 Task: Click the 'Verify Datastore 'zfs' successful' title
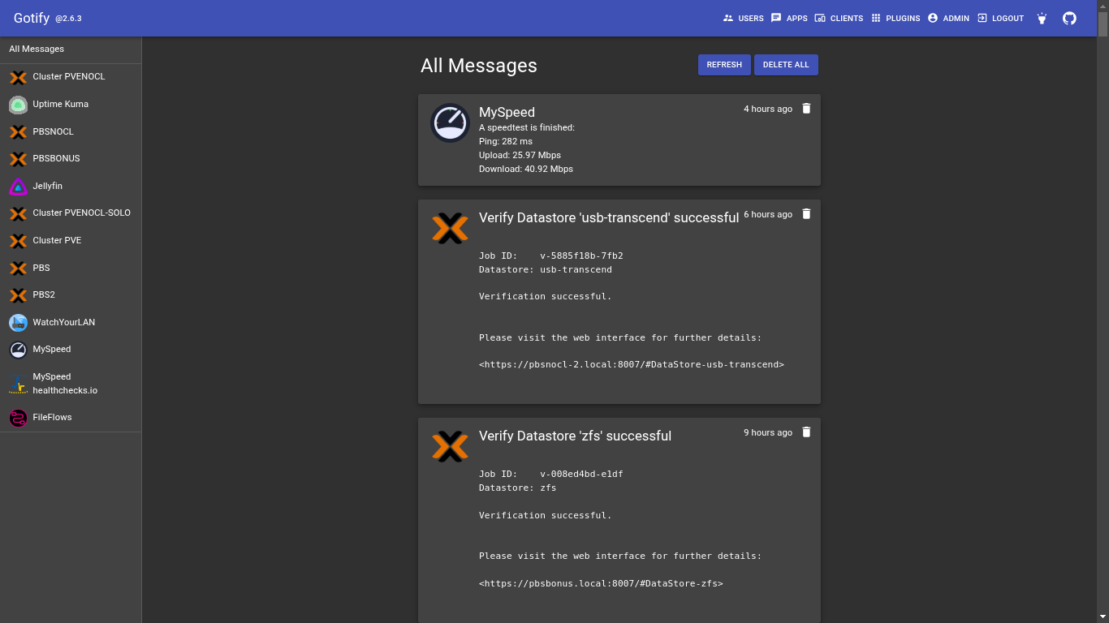click(575, 436)
